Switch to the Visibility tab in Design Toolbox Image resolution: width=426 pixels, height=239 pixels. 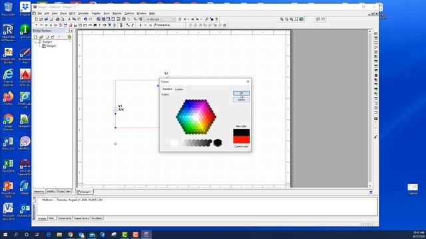(51, 191)
